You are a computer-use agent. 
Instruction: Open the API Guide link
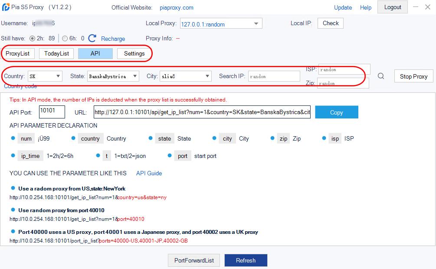click(149, 173)
